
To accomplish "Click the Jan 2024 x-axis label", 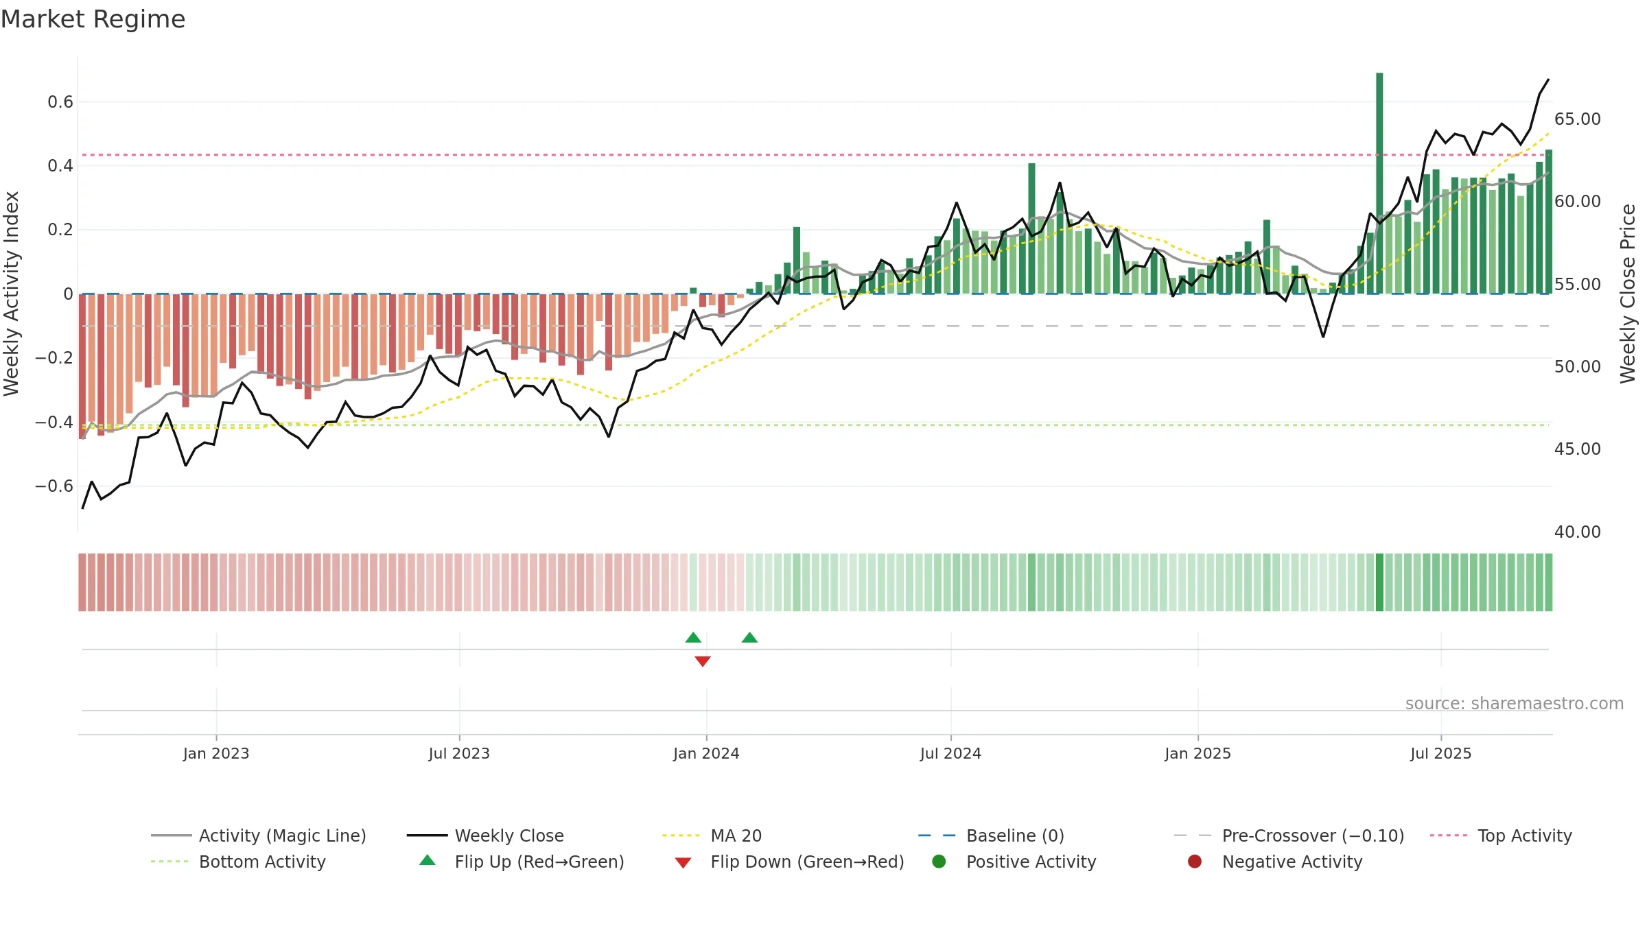I will click(x=706, y=754).
